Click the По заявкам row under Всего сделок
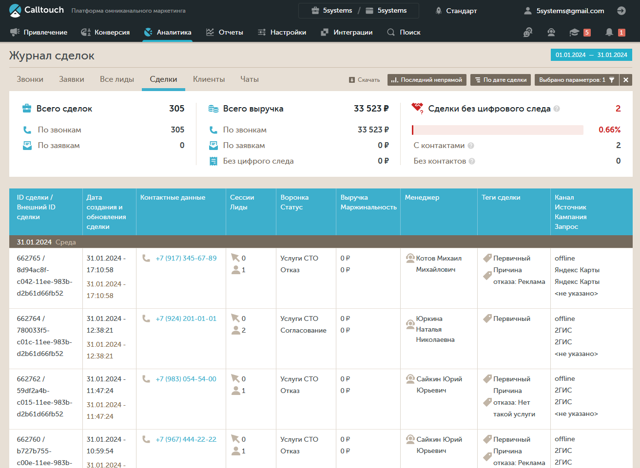This screenshot has width=640, height=468. 103,146
